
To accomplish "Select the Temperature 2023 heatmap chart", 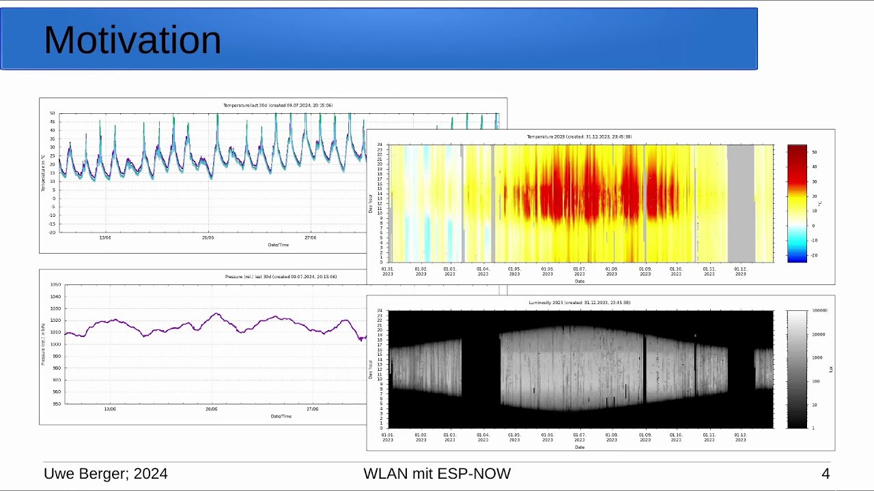I will pyautogui.click(x=600, y=207).
